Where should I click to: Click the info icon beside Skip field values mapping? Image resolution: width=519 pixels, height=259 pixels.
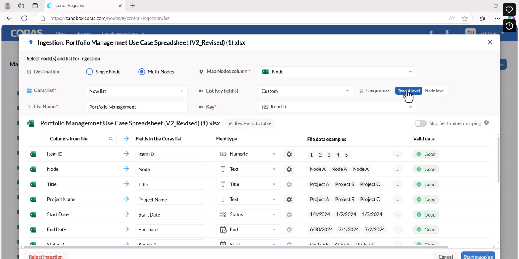click(486, 123)
